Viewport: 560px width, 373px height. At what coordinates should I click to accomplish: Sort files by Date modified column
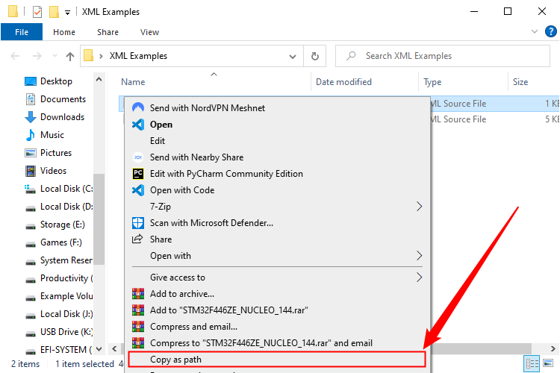point(343,82)
